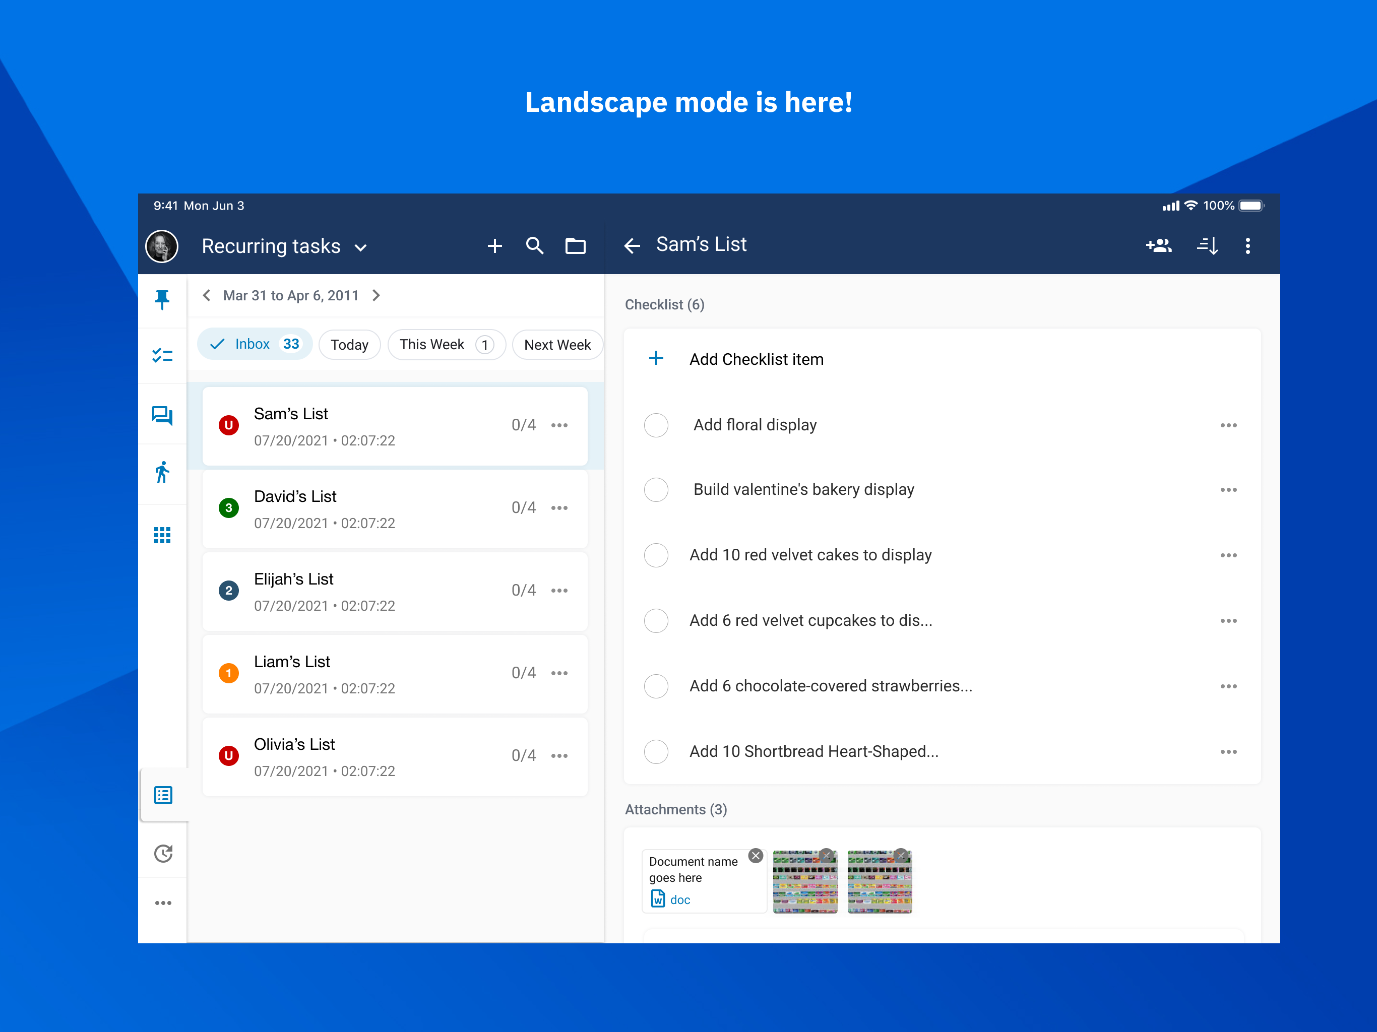Add people to Sam's List
Image resolution: width=1377 pixels, height=1032 pixels.
1158,246
